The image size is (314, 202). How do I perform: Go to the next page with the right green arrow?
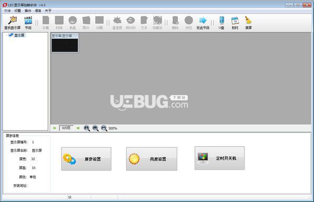[78, 128]
